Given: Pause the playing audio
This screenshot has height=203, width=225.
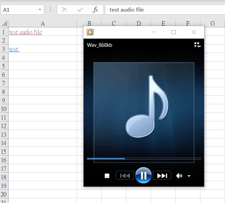Looking at the screenshot, I should point(143,175).
